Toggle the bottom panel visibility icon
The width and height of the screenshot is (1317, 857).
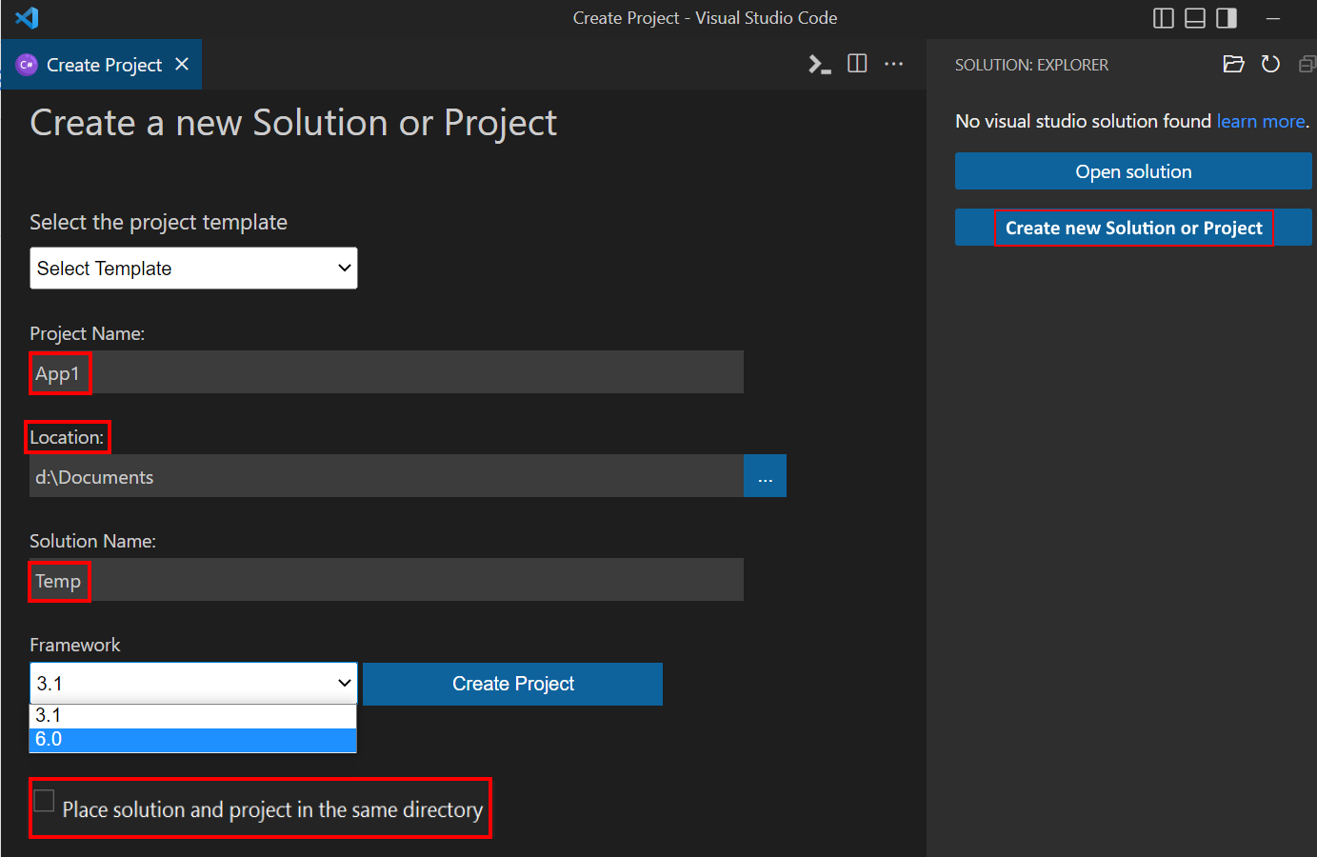coord(1194,17)
